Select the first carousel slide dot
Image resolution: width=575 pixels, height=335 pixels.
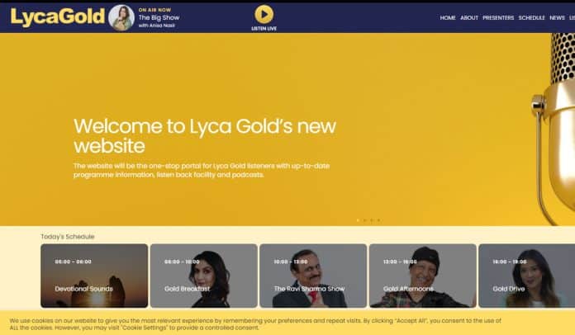pyautogui.click(x=358, y=220)
